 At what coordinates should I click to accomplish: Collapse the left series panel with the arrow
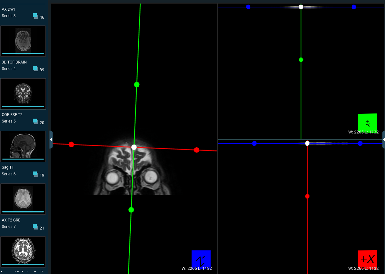51,140
